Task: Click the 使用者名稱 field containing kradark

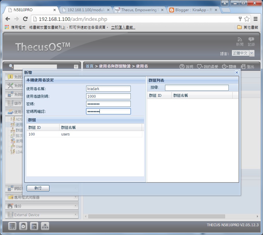Action: (108, 89)
